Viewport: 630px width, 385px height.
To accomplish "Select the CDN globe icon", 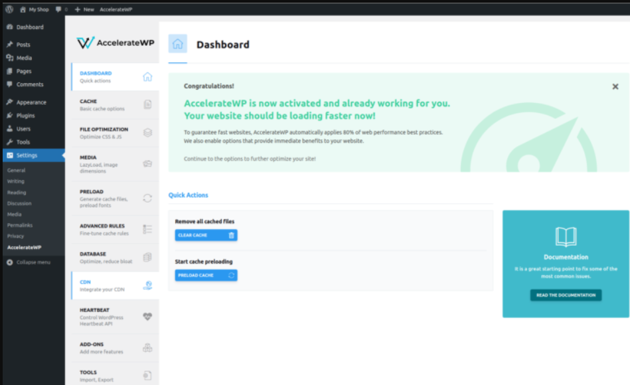I will [147, 285].
